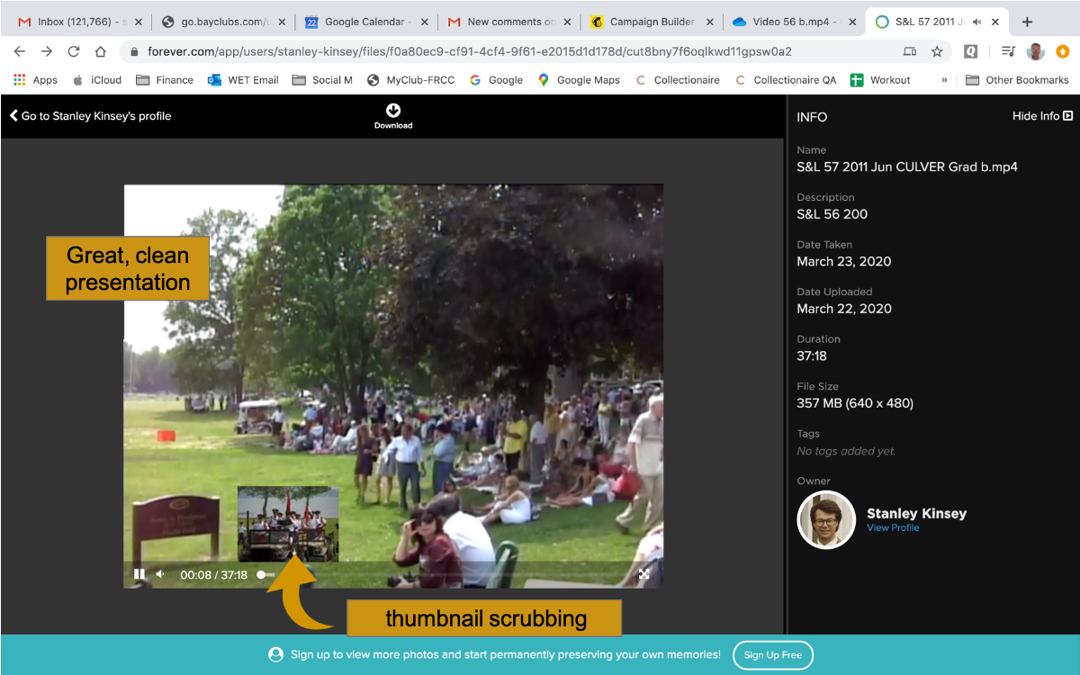Enter fullscreen video mode
The width and height of the screenshot is (1080, 675).
coord(643,574)
